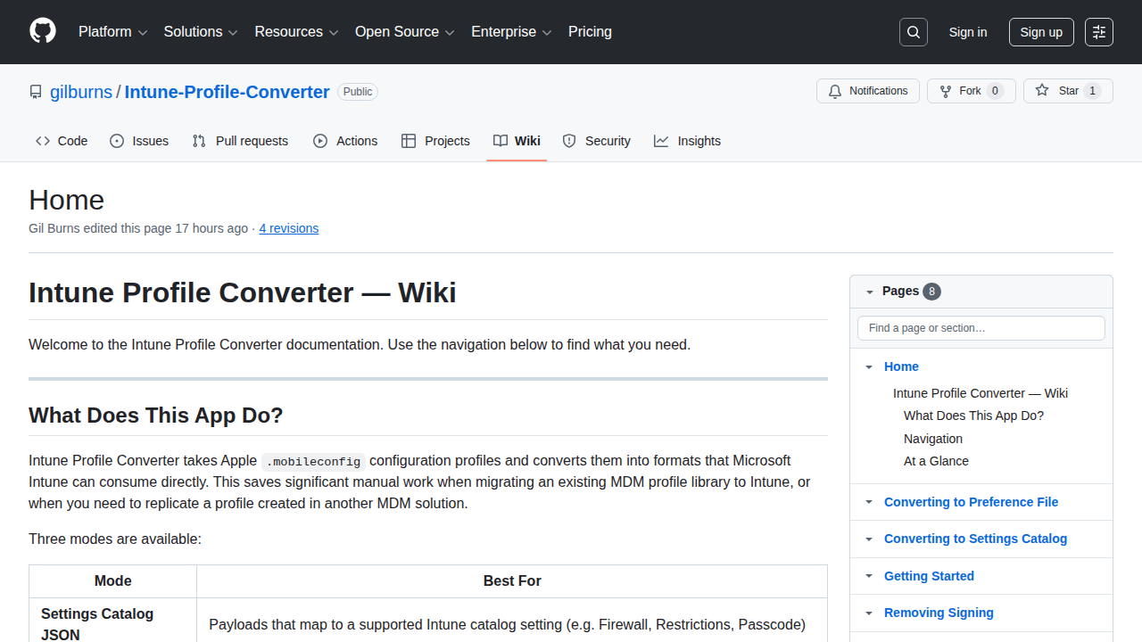
Task: Click the Security shield icon
Action: 569,141
